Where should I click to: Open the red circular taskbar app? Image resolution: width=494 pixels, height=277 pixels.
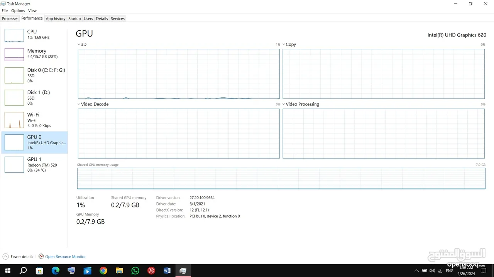[x=151, y=271]
